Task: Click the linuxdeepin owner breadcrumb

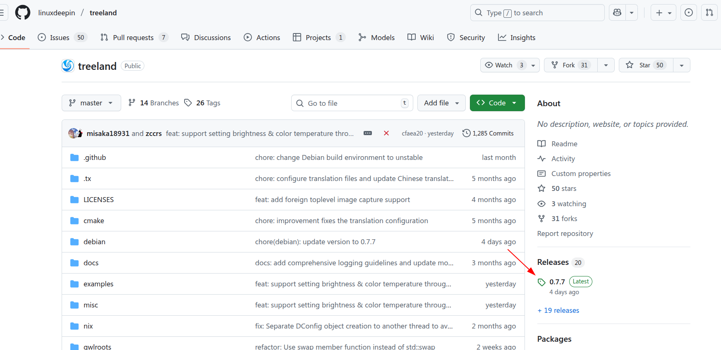Action: click(57, 13)
